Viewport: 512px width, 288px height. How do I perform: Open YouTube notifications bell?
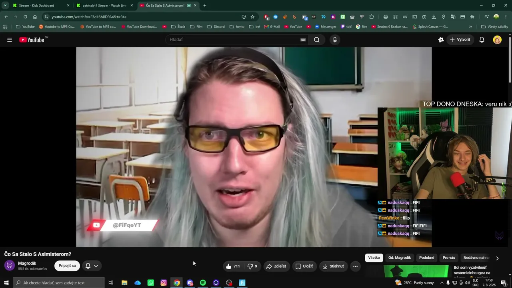coord(482,40)
